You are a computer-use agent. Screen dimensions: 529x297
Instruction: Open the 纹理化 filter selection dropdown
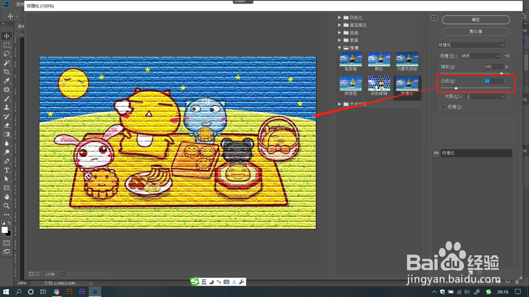pos(471,45)
